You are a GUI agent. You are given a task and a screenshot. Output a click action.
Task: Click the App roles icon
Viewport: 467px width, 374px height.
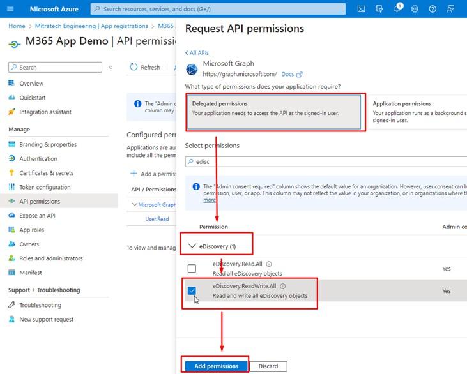(11, 229)
